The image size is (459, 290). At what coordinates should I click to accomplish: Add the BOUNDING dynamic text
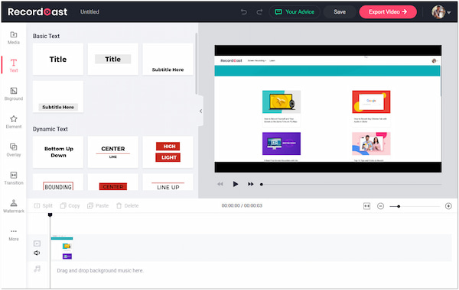58,182
